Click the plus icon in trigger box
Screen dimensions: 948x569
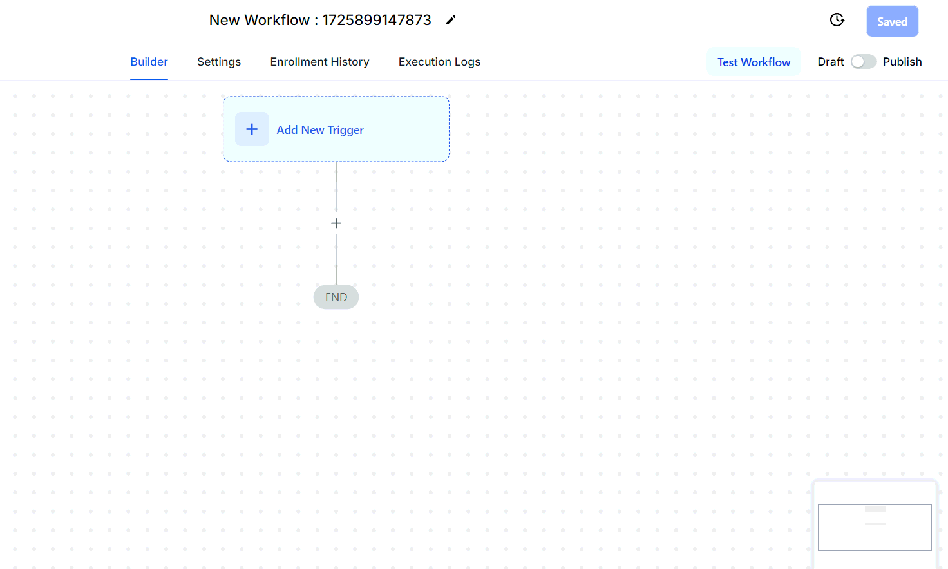(252, 129)
